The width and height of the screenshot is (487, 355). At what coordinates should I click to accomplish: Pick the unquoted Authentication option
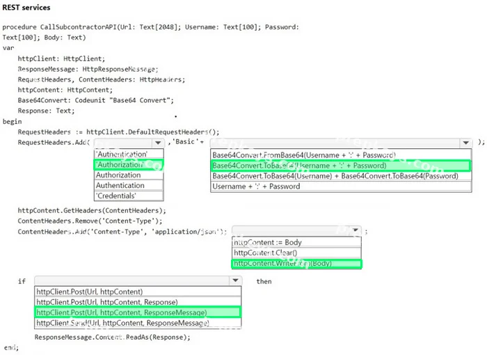[x=129, y=186]
